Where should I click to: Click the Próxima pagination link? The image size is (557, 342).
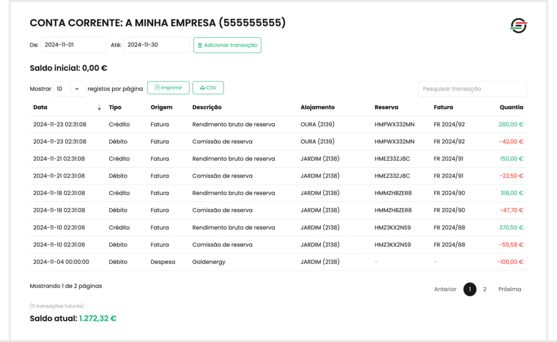(510, 289)
